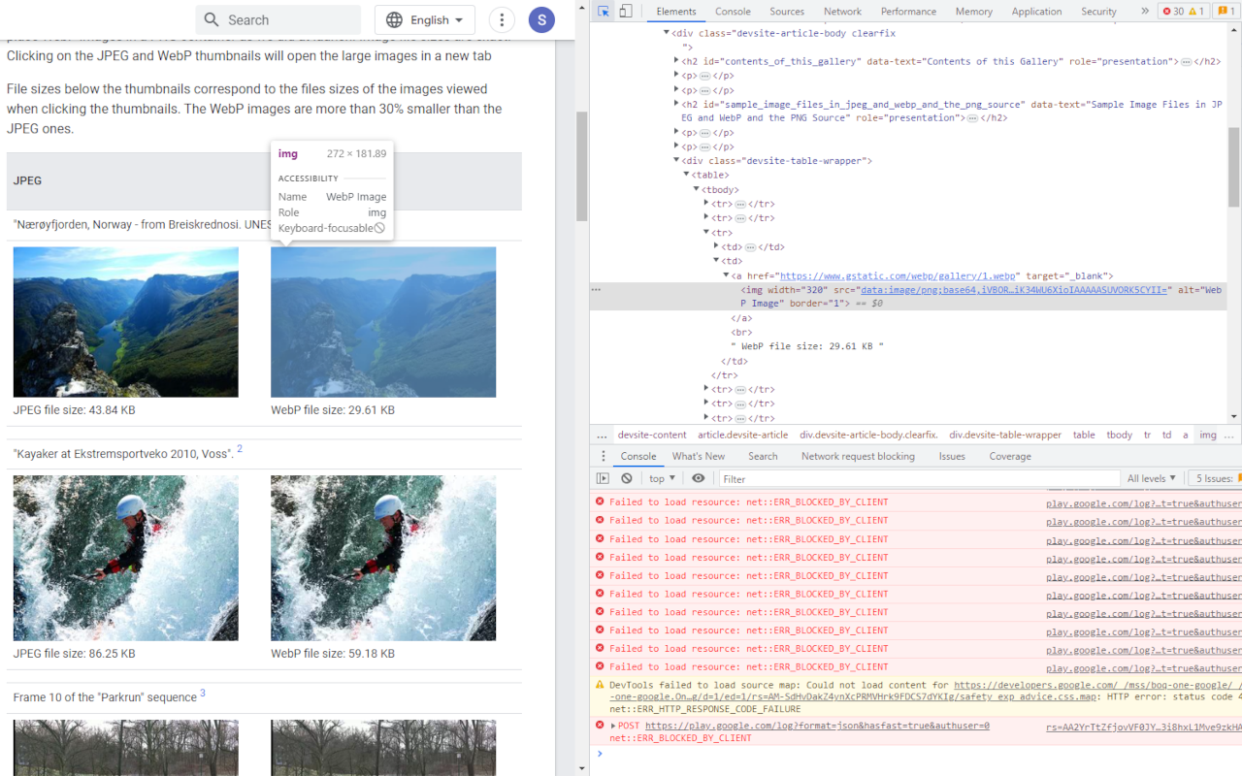Toggle the device toolbar
Viewport: 1242px width, 776px height.
(x=626, y=11)
